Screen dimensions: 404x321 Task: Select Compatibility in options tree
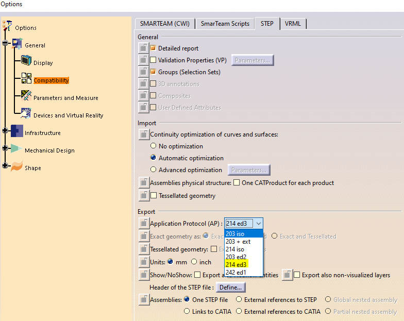[x=52, y=80]
